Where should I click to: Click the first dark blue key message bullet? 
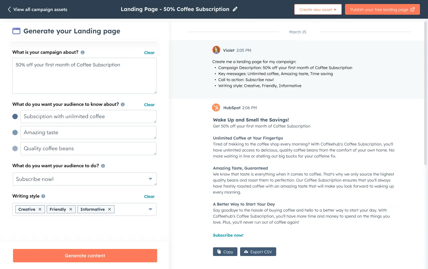click(x=15, y=116)
